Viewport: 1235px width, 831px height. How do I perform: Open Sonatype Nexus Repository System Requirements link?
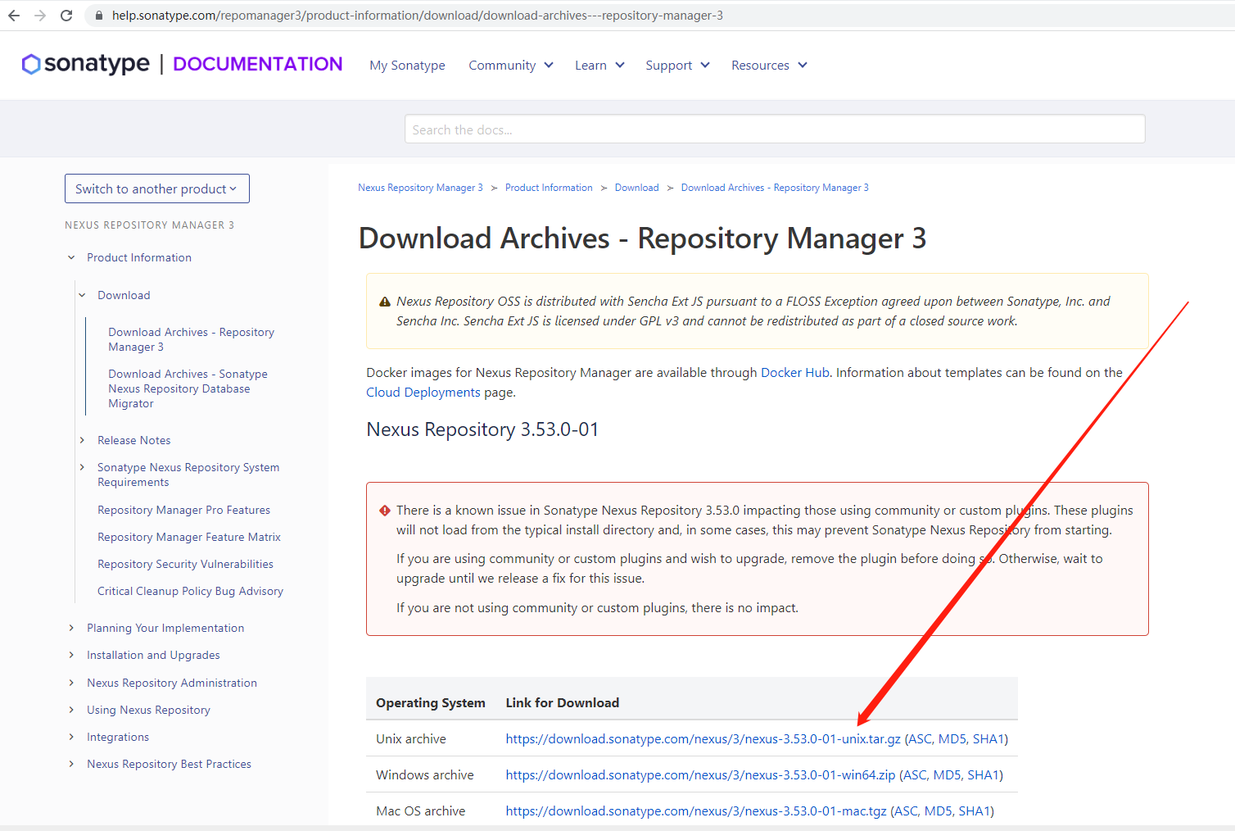click(x=188, y=475)
